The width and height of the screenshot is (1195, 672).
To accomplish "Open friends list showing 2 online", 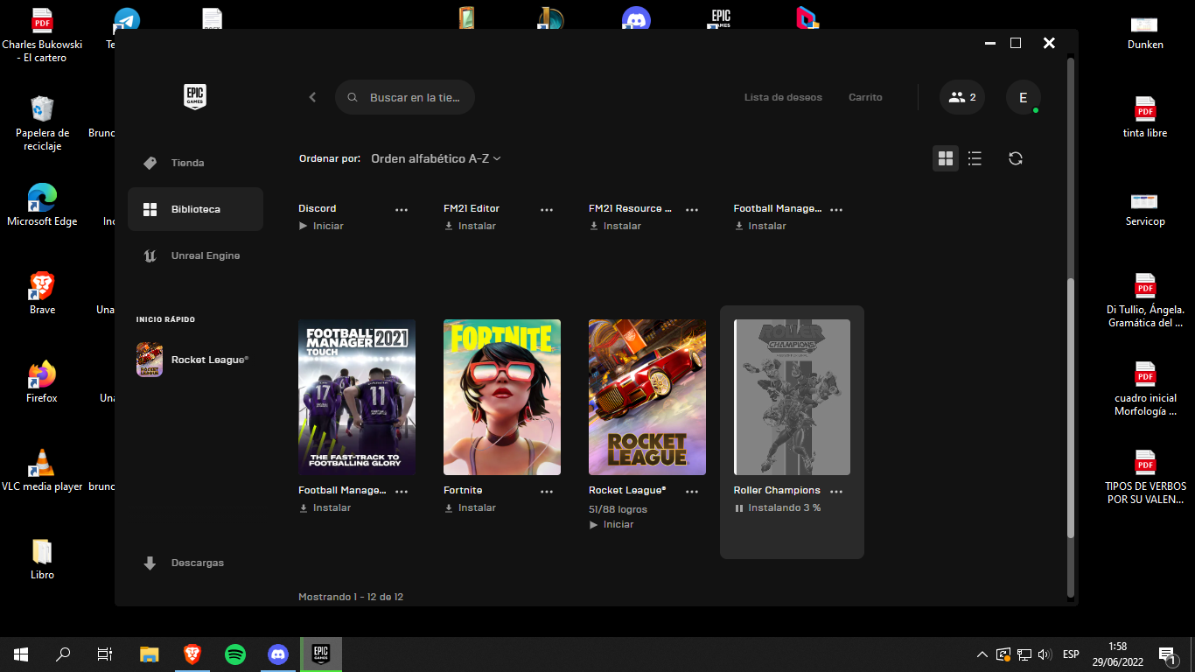I will (962, 97).
